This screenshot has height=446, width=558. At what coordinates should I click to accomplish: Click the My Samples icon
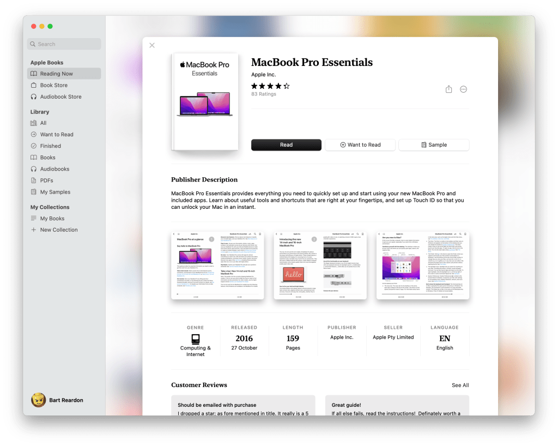pyautogui.click(x=34, y=192)
